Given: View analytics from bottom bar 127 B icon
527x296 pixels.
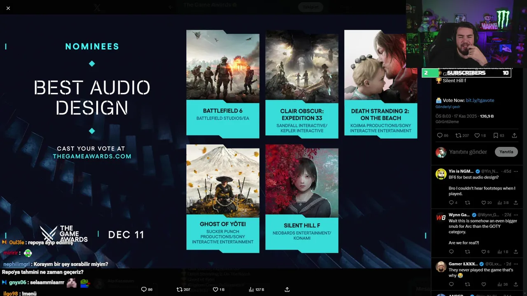Looking at the screenshot, I should click(257, 289).
